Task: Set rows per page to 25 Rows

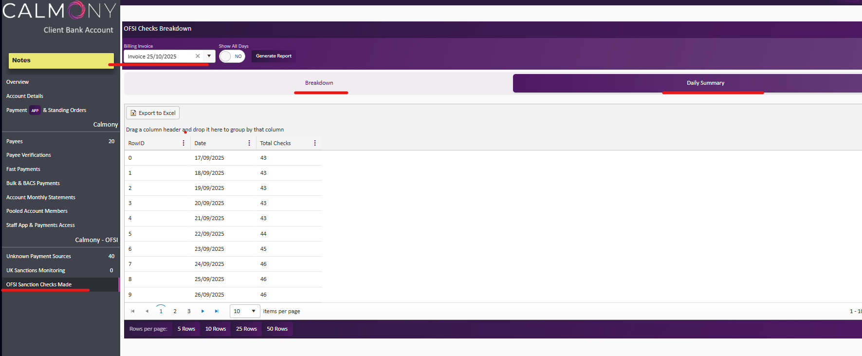Action: pyautogui.click(x=246, y=329)
